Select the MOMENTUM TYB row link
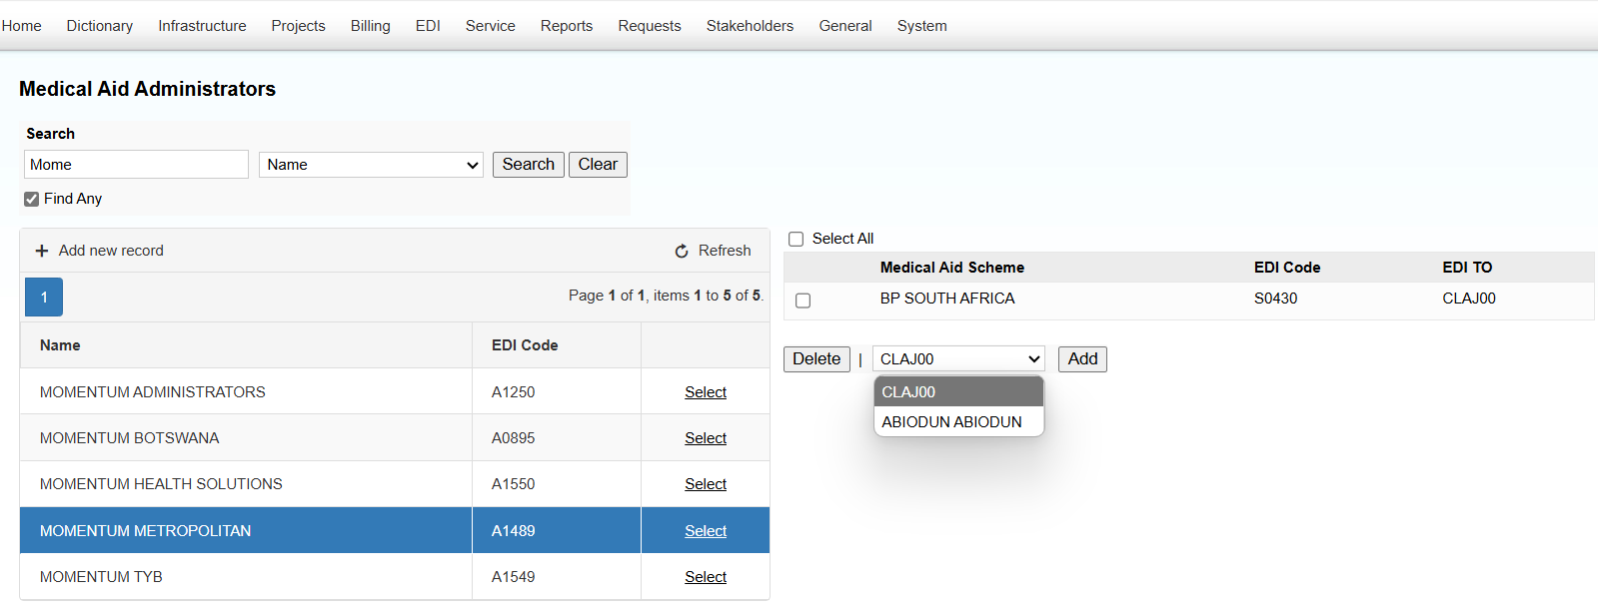Image resolution: width=1598 pixels, height=611 pixels. pyautogui.click(x=706, y=577)
